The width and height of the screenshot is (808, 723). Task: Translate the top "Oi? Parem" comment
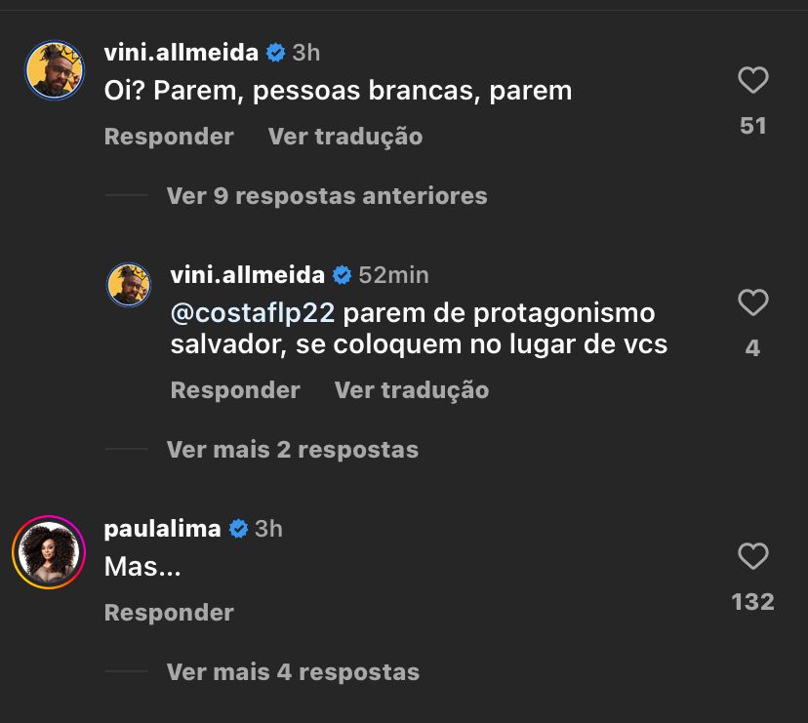(x=345, y=137)
